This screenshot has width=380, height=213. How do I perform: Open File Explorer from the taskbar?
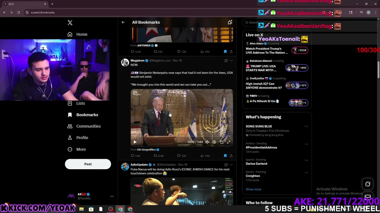pos(81,209)
